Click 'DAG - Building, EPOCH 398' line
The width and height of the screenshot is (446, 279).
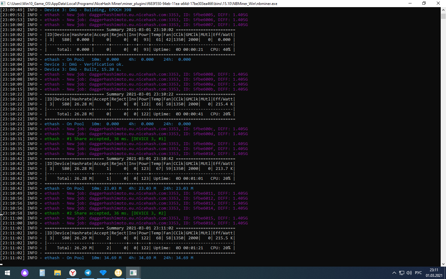[88, 10]
